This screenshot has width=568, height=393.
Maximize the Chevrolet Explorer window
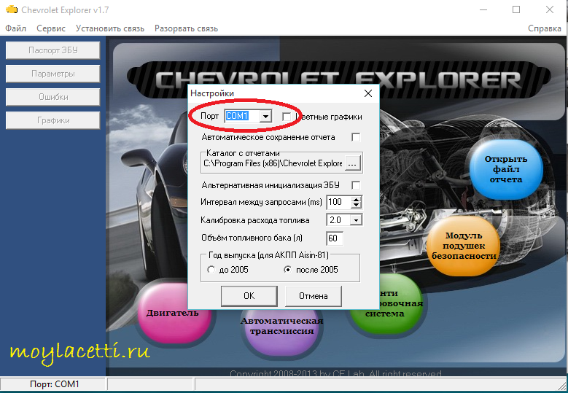pyautogui.click(x=516, y=9)
